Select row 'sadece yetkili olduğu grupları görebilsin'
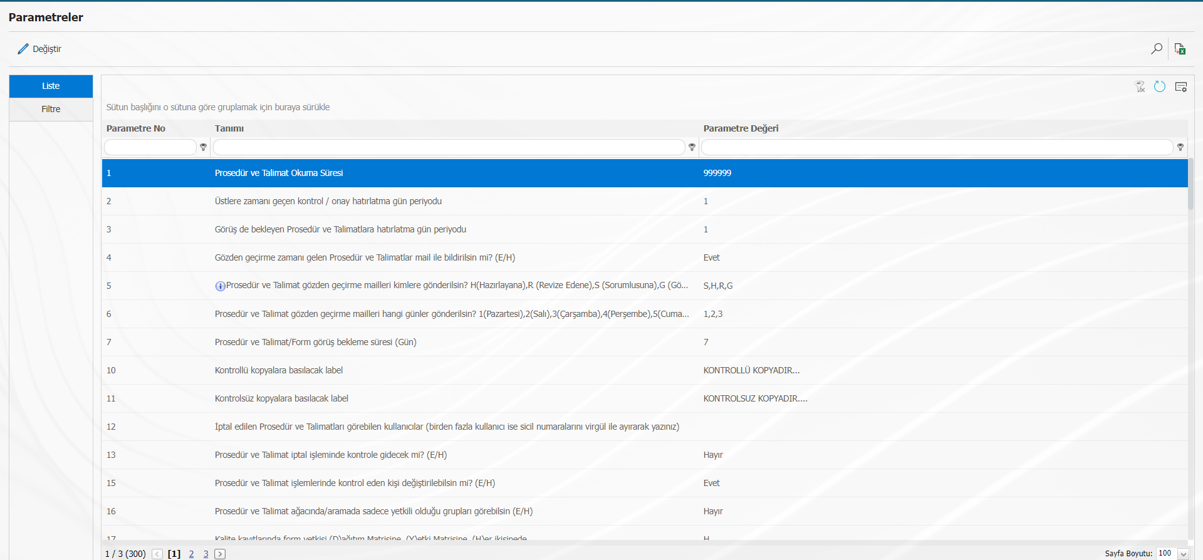 [645, 511]
